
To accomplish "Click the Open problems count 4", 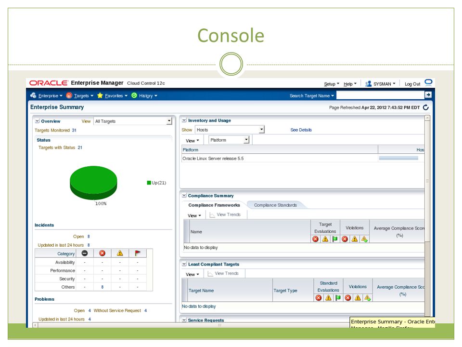I will click(x=90, y=311).
